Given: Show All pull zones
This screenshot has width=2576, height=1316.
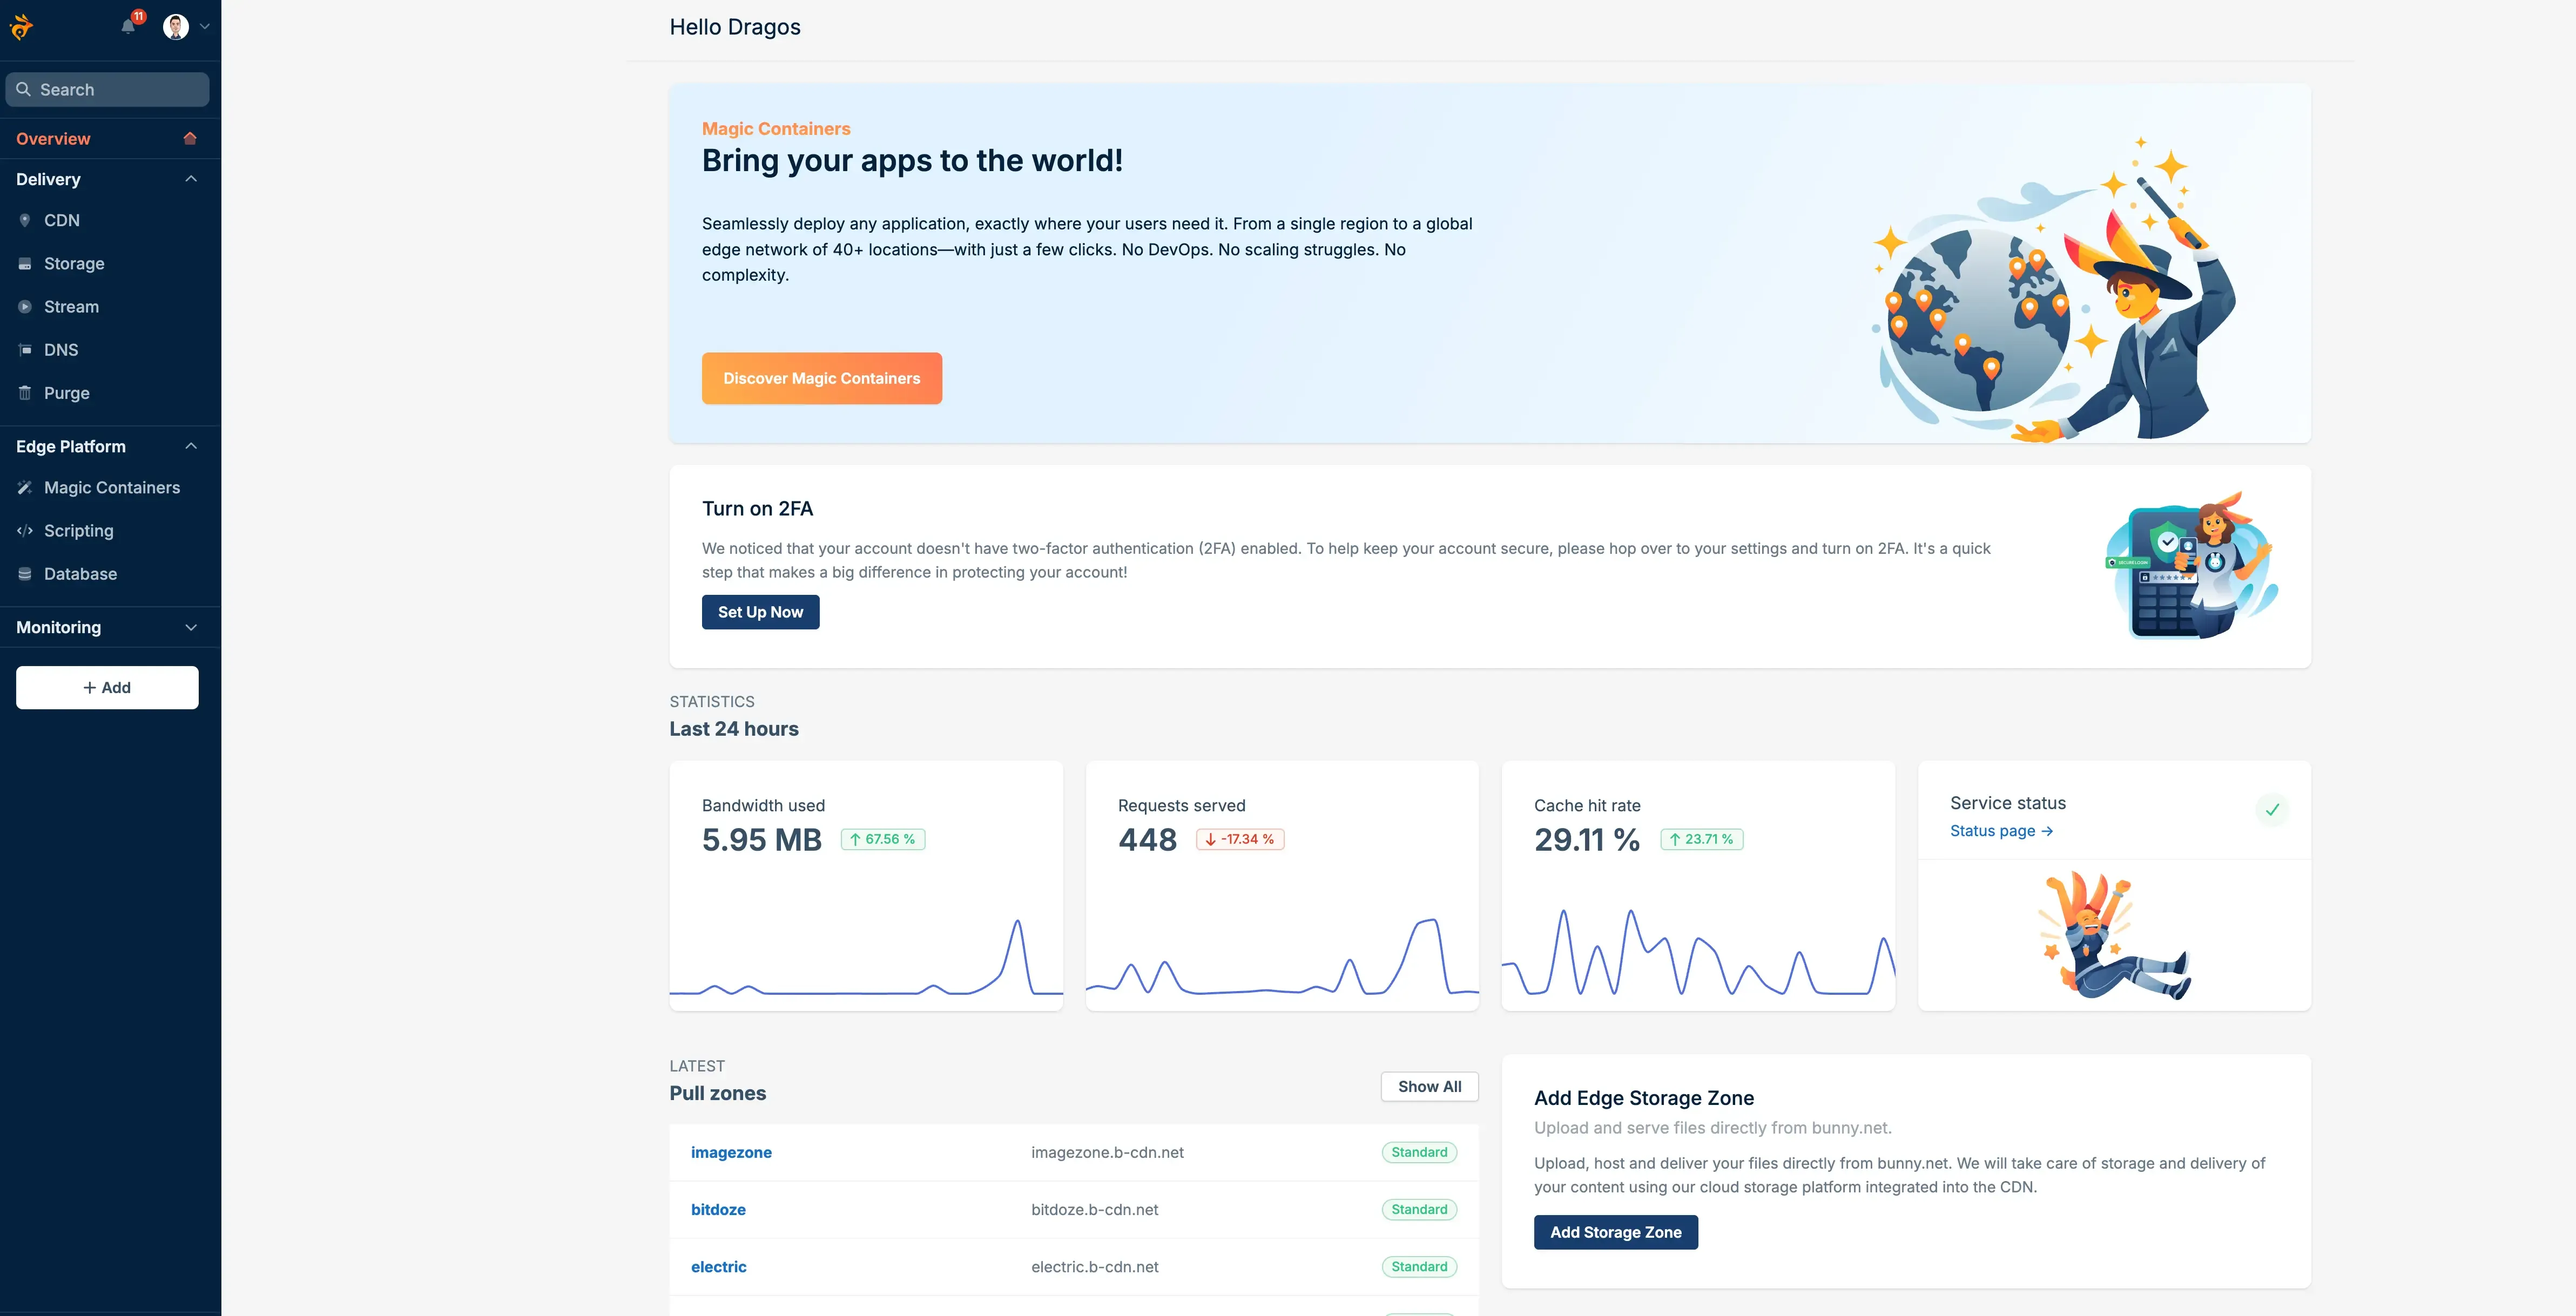Looking at the screenshot, I should (x=1429, y=1086).
